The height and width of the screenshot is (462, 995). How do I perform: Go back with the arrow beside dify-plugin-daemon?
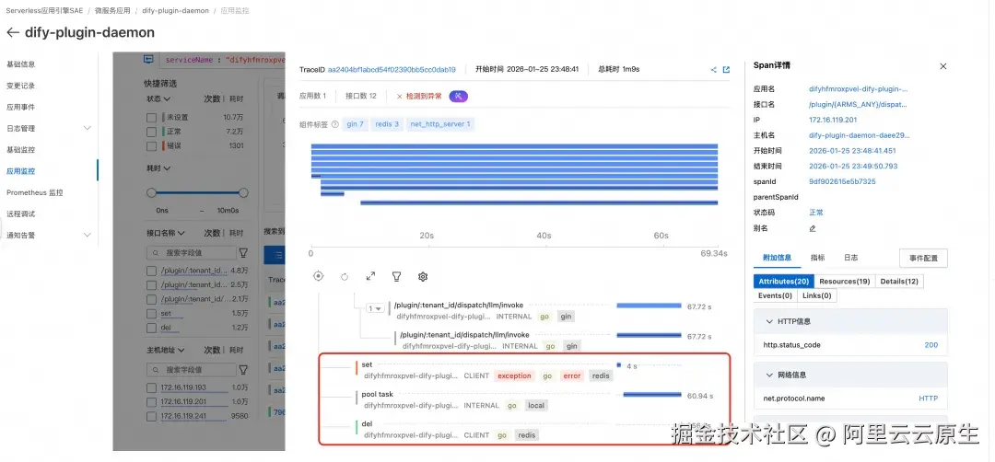[x=12, y=32]
